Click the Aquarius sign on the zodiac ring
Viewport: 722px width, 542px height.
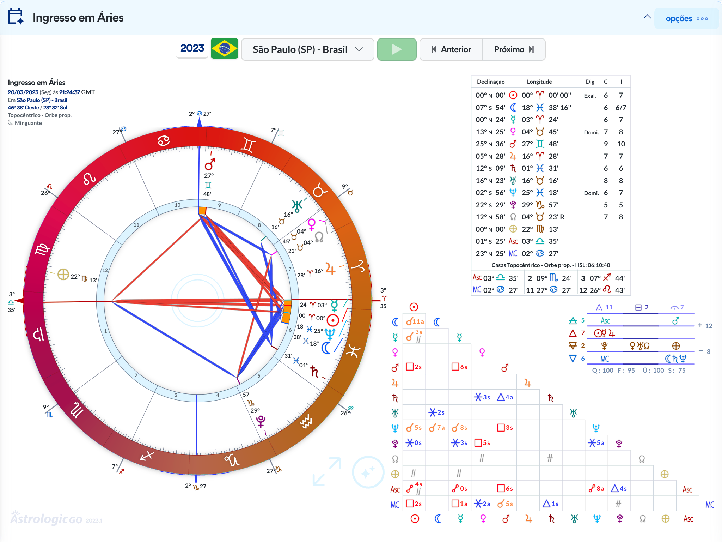pos(306,421)
